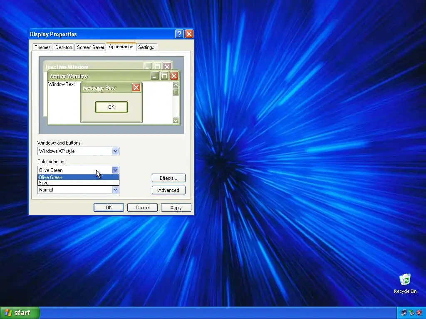Click the Active Window preview maximize icon
The image size is (426, 319).
pyautogui.click(x=164, y=76)
